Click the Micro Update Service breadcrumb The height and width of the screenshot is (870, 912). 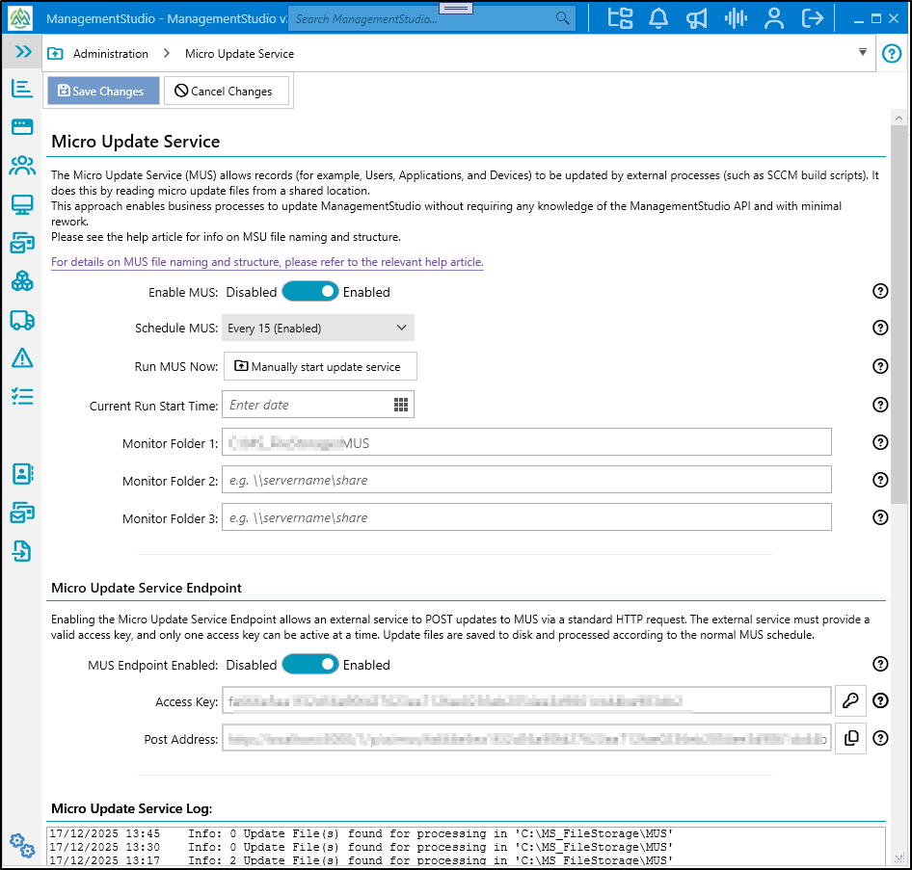point(240,53)
